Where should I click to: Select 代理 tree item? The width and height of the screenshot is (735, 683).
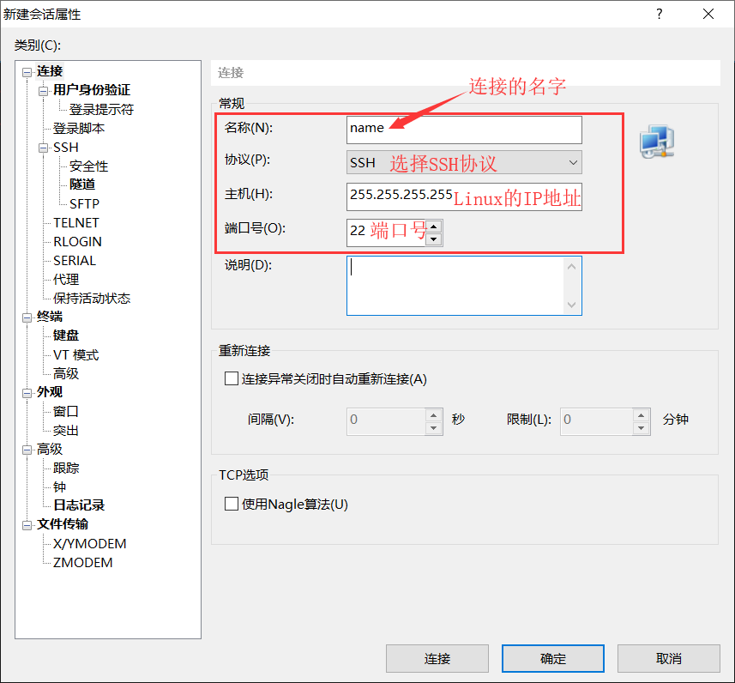66,279
